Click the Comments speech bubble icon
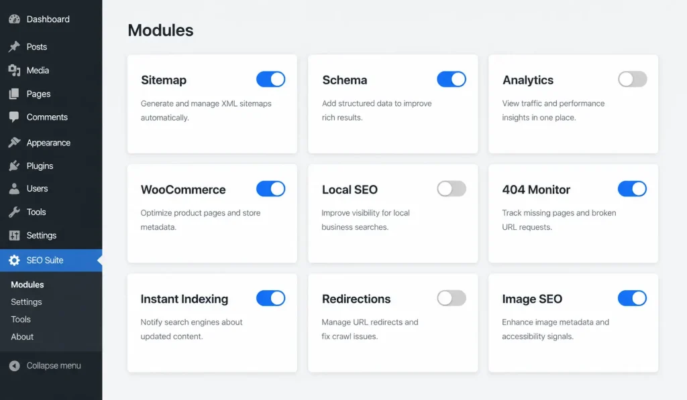This screenshot has height=400, width=687. (15, 117)
